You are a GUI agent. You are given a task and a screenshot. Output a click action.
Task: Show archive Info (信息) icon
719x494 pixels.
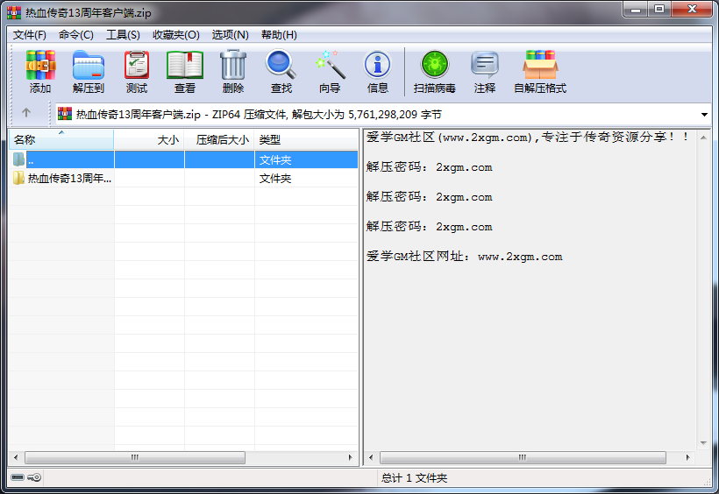coord(377,65)
